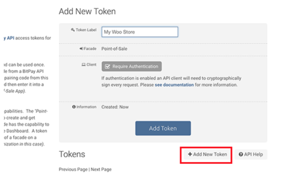This screenshot has height=177, width=288.
Task: Click the Token Label field caption
Action: [86, 30]
